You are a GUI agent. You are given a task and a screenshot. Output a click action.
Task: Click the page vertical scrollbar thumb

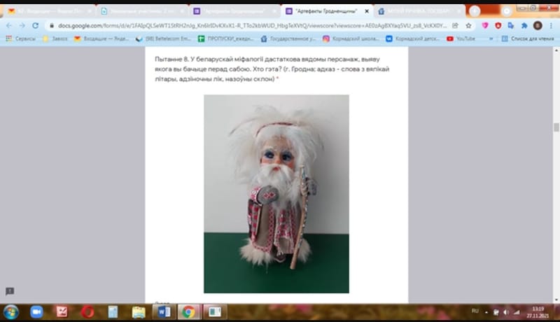pos(556,127)
